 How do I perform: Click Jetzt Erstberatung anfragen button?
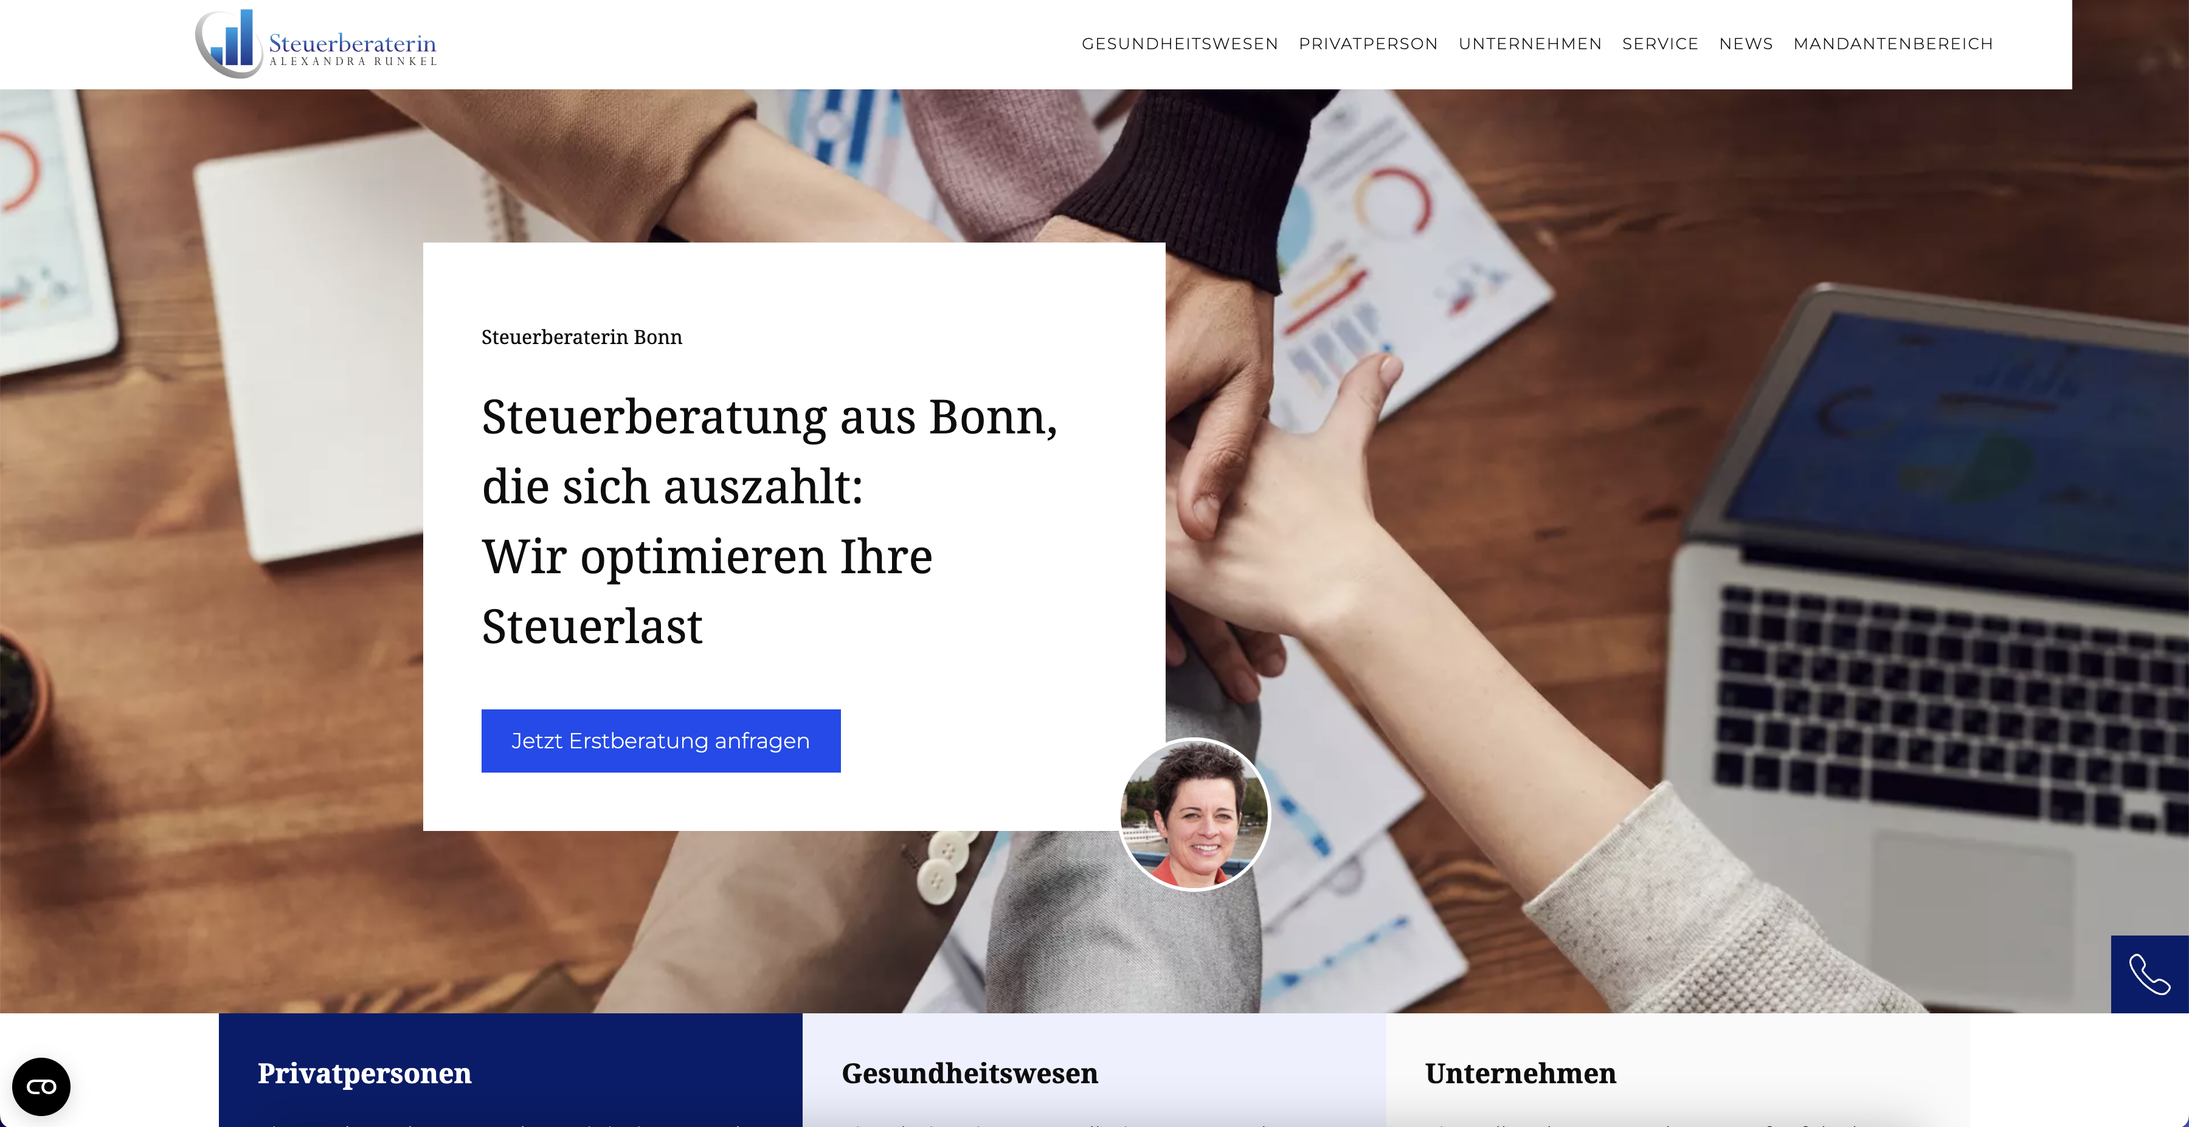click(660, 740)
